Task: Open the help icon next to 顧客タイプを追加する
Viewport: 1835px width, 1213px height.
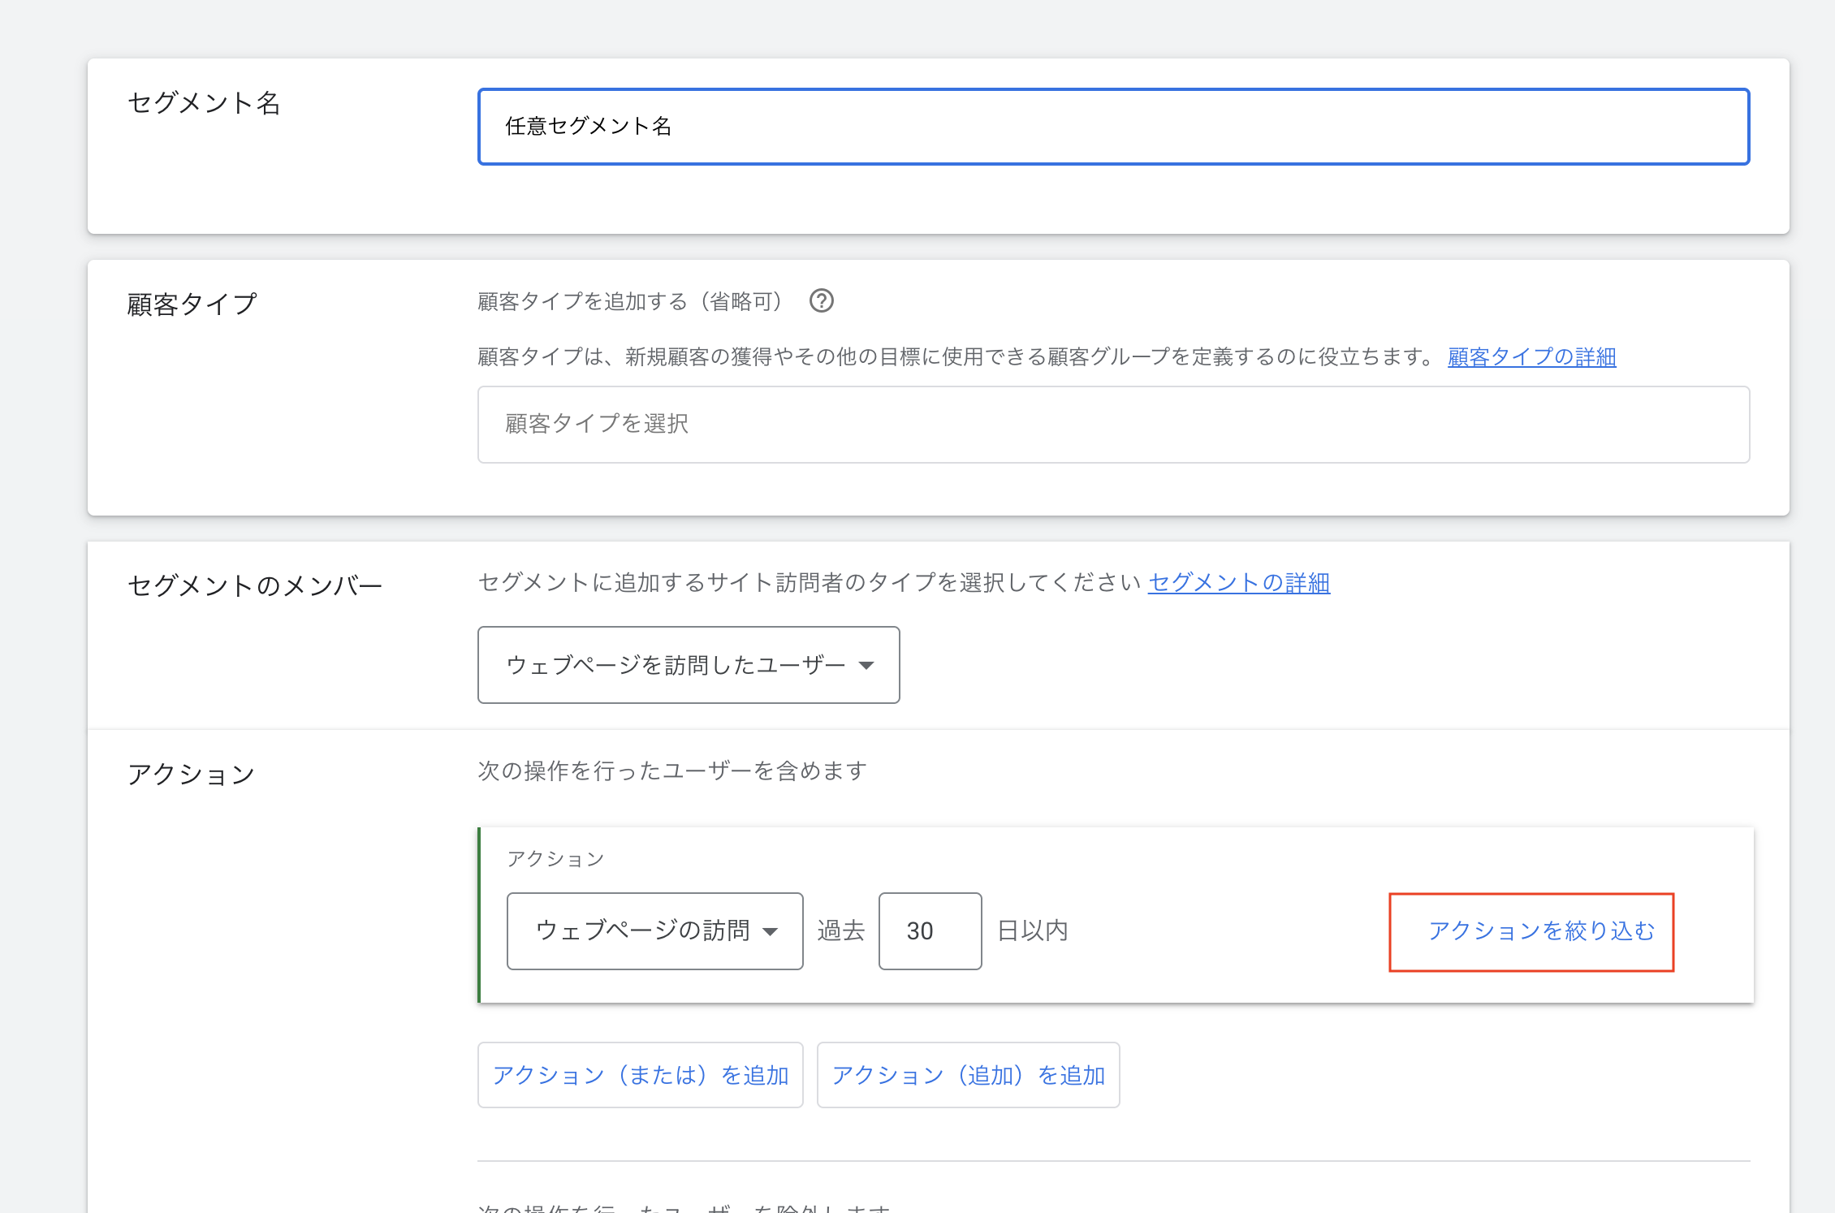Action: click(822, 301)
